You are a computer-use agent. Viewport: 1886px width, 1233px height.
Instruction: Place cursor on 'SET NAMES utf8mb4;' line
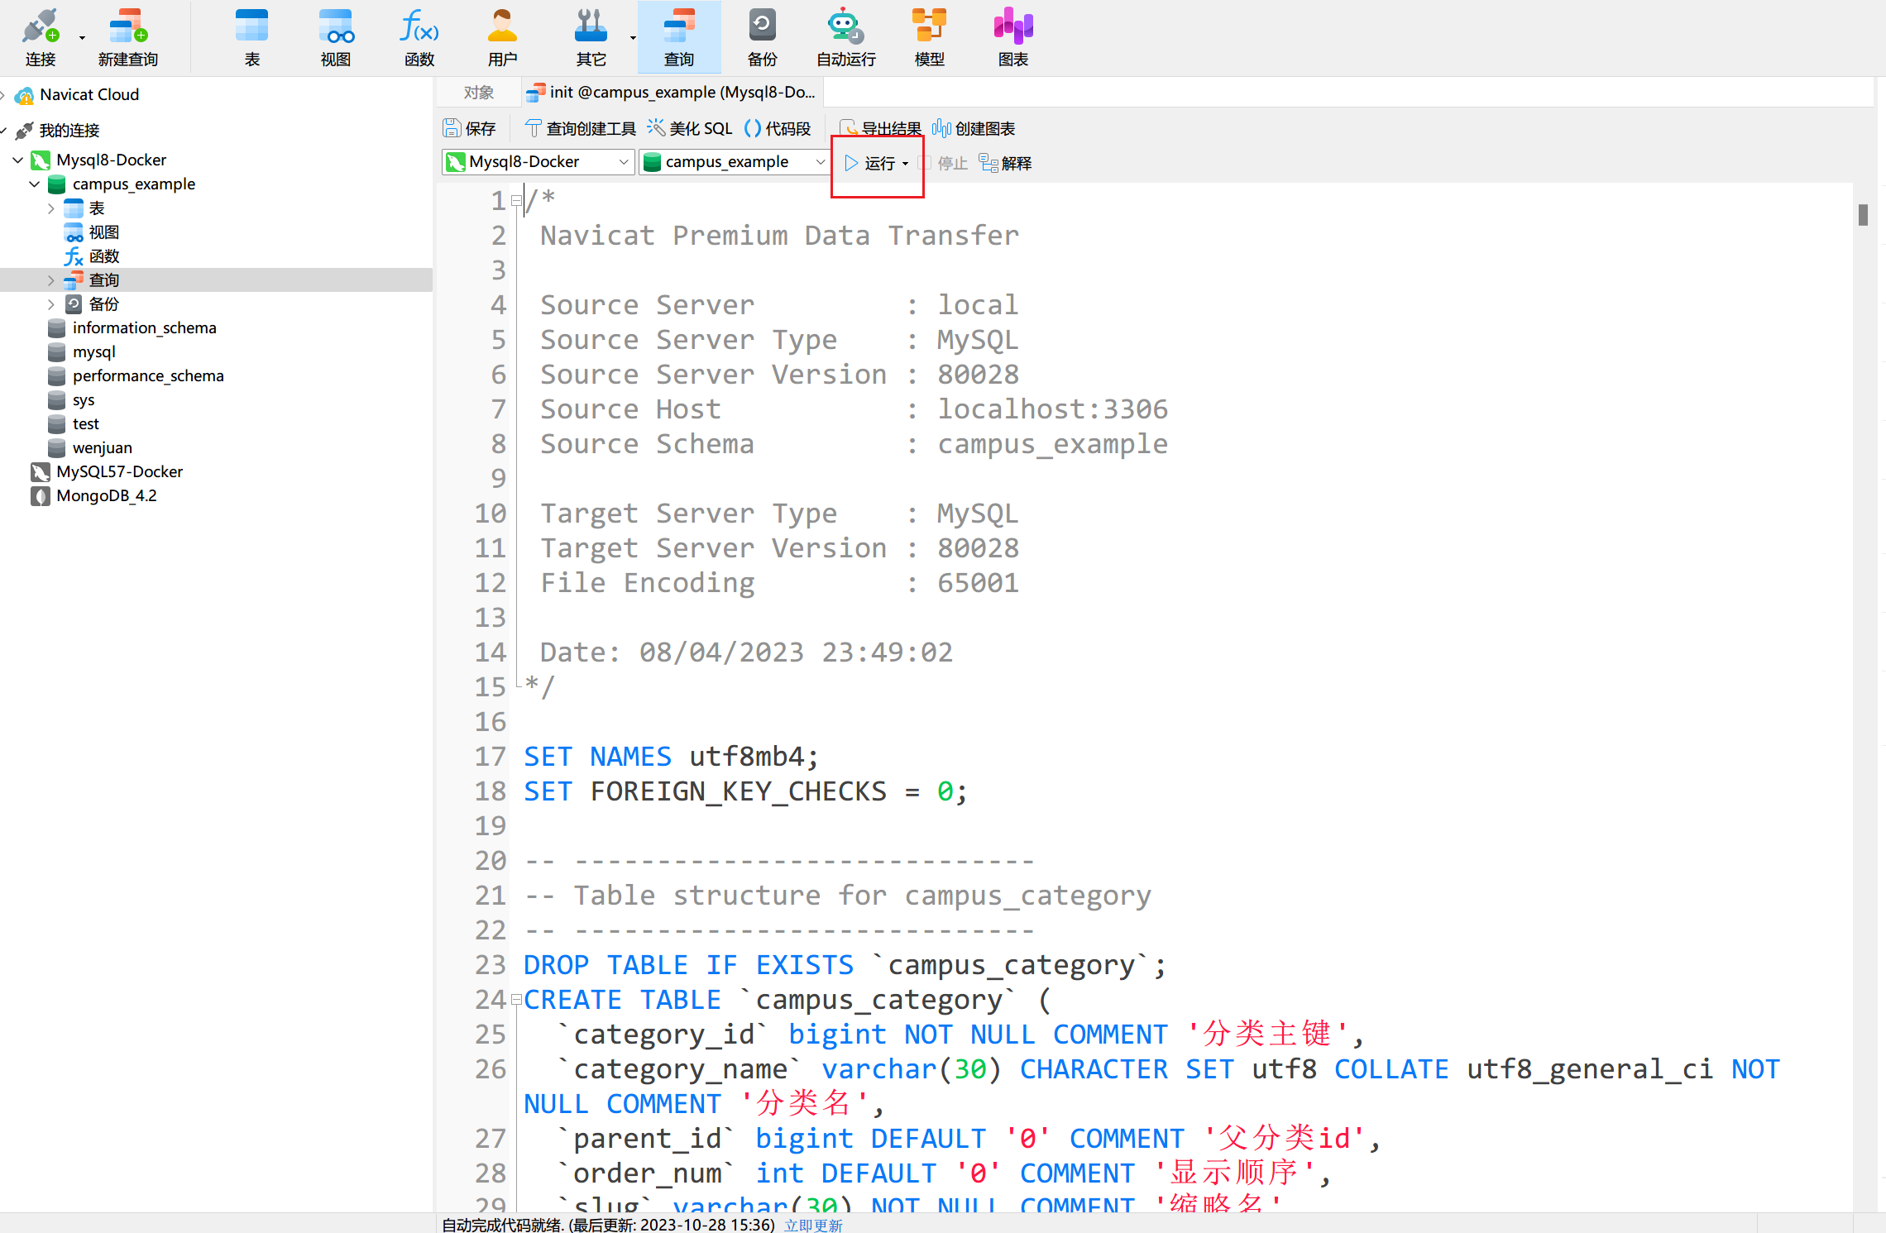coord(671,757)
